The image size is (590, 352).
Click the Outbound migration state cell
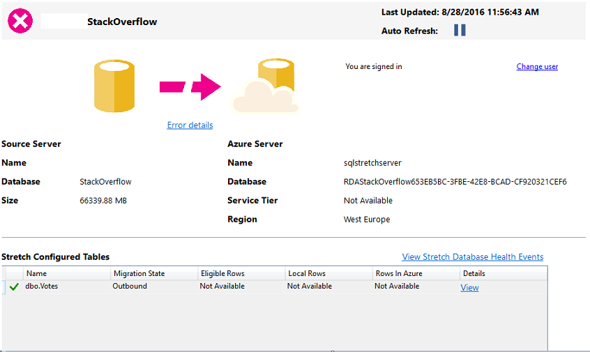click(x=130, y=286)
